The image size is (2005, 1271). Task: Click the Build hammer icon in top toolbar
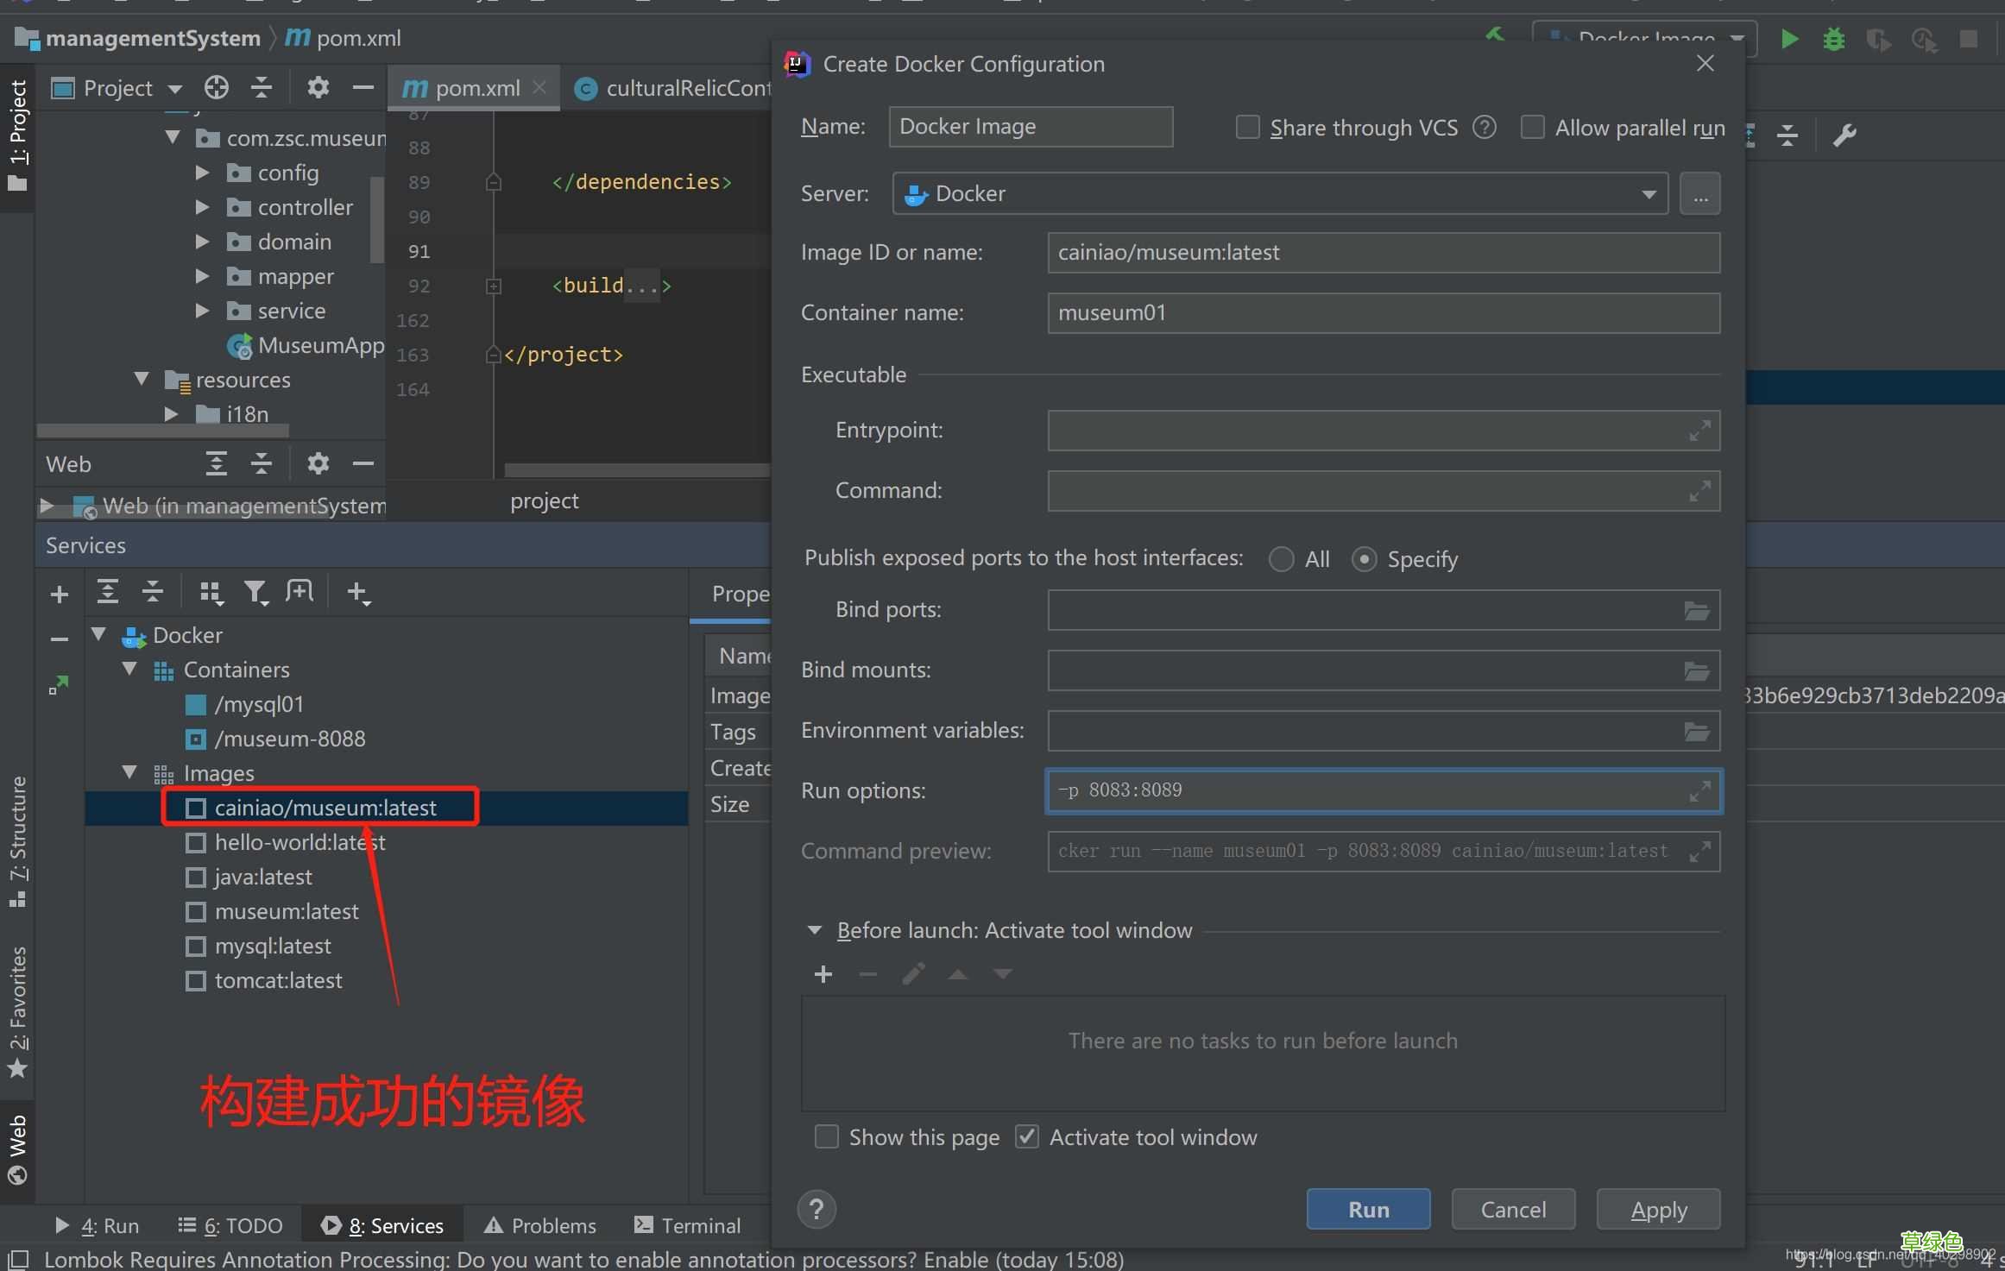[x=1496, y=35]
